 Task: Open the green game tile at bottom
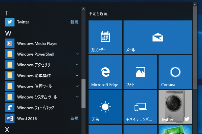tap(175, 130)
